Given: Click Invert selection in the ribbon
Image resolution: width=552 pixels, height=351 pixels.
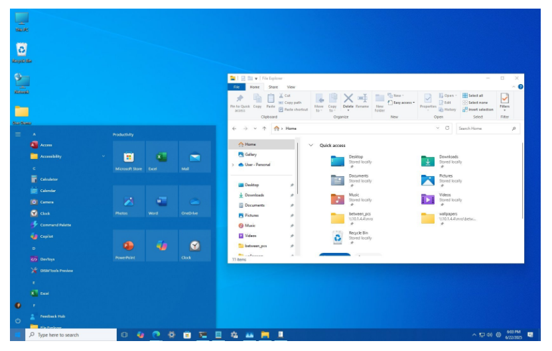Looking at the screenshot, I should (478, 109).
